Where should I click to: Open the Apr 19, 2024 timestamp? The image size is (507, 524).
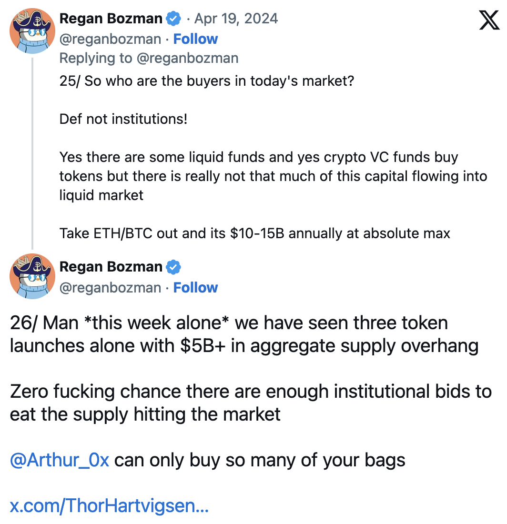tap(236, 19)
